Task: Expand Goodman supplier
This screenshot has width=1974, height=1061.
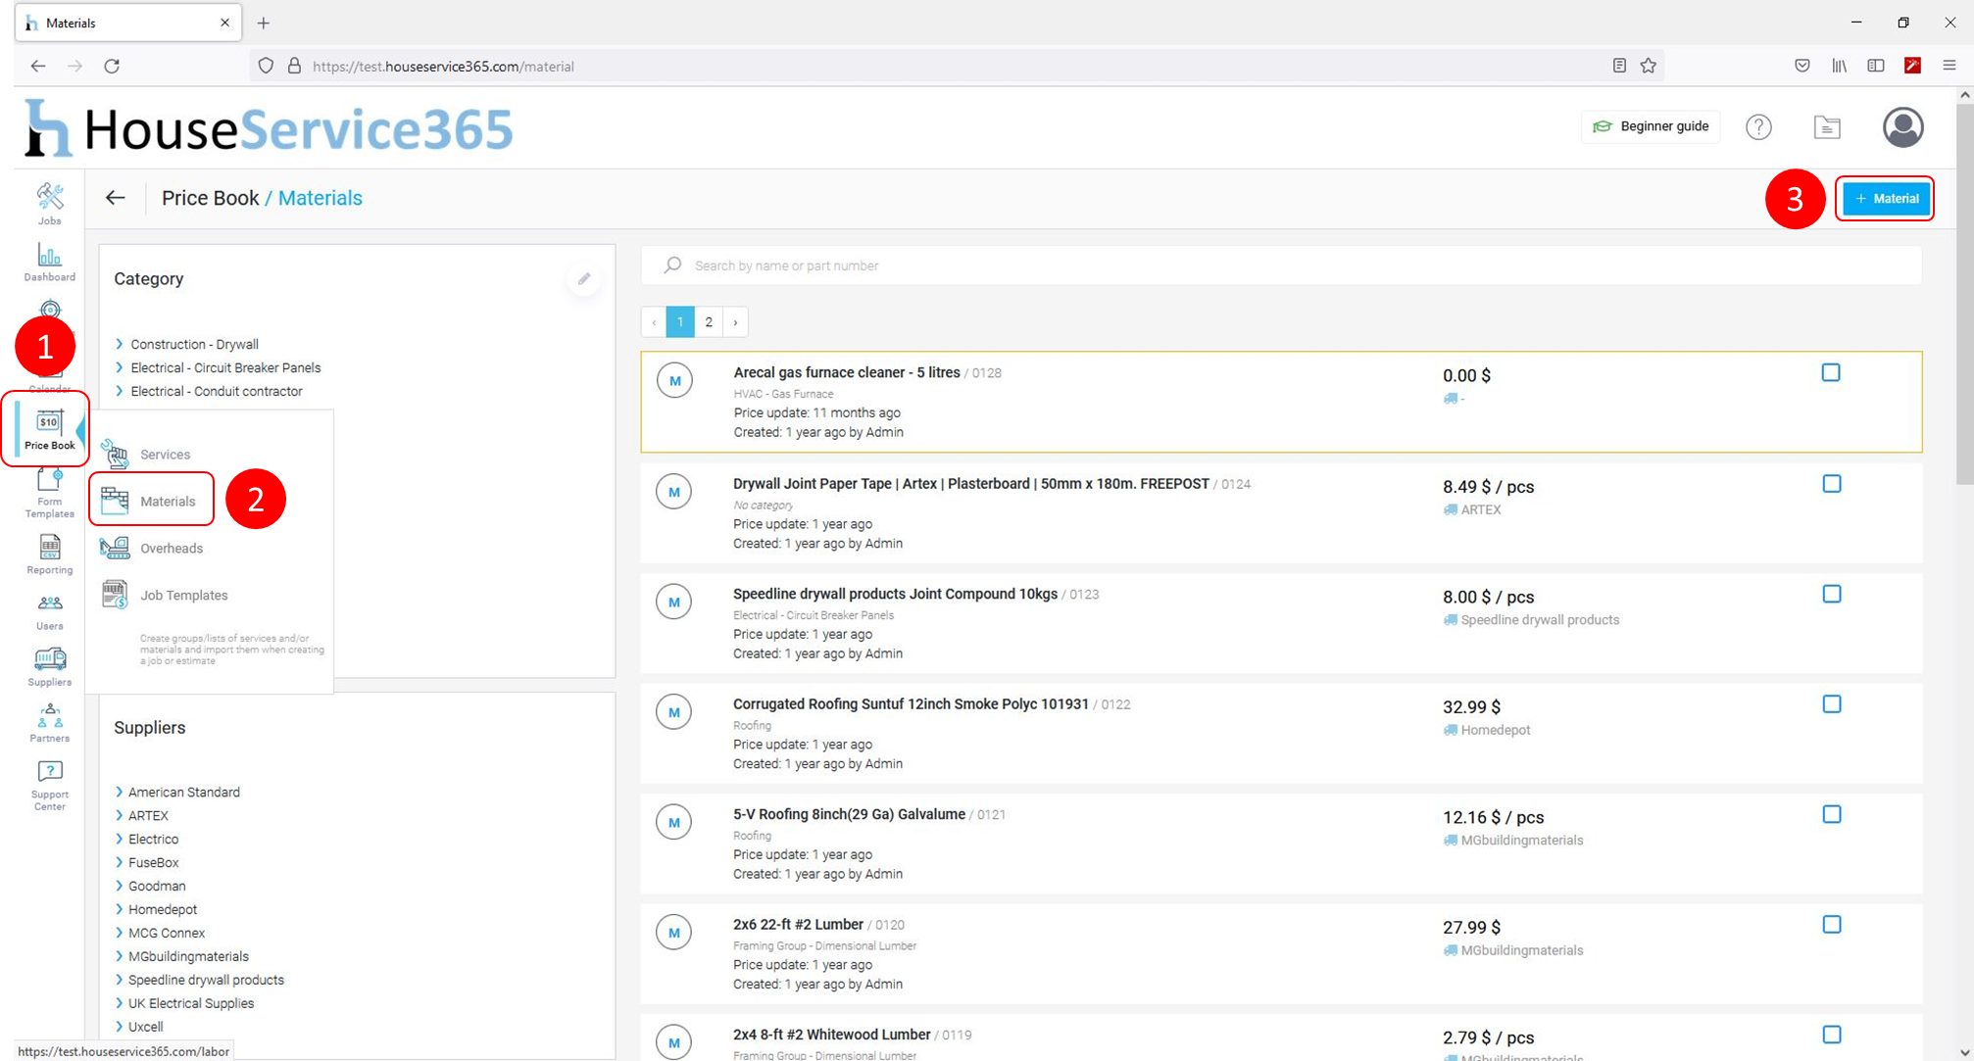Action: tap(120, 886)
